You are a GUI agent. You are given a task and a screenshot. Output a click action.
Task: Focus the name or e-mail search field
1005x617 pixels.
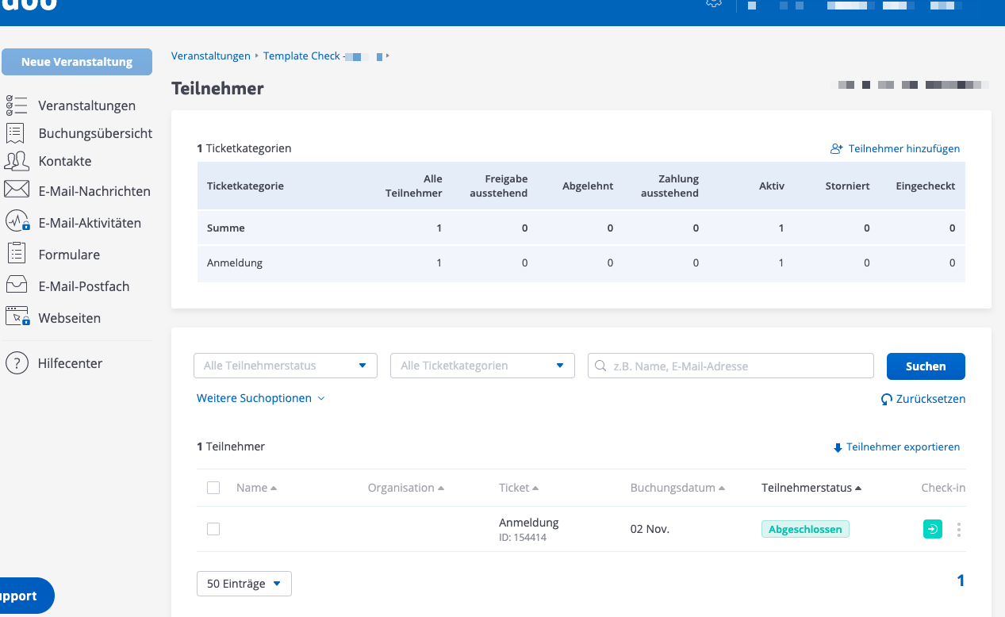coord(738,366)
